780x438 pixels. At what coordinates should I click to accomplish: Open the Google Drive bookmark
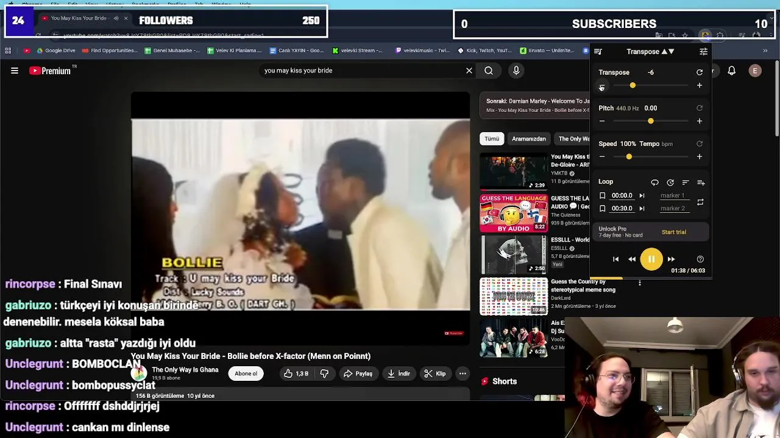56,50
